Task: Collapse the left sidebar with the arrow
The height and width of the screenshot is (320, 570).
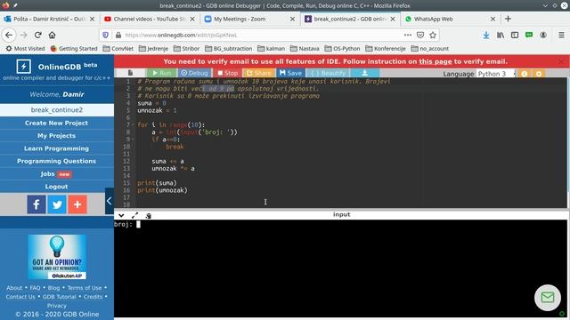Action: (109, 201)
